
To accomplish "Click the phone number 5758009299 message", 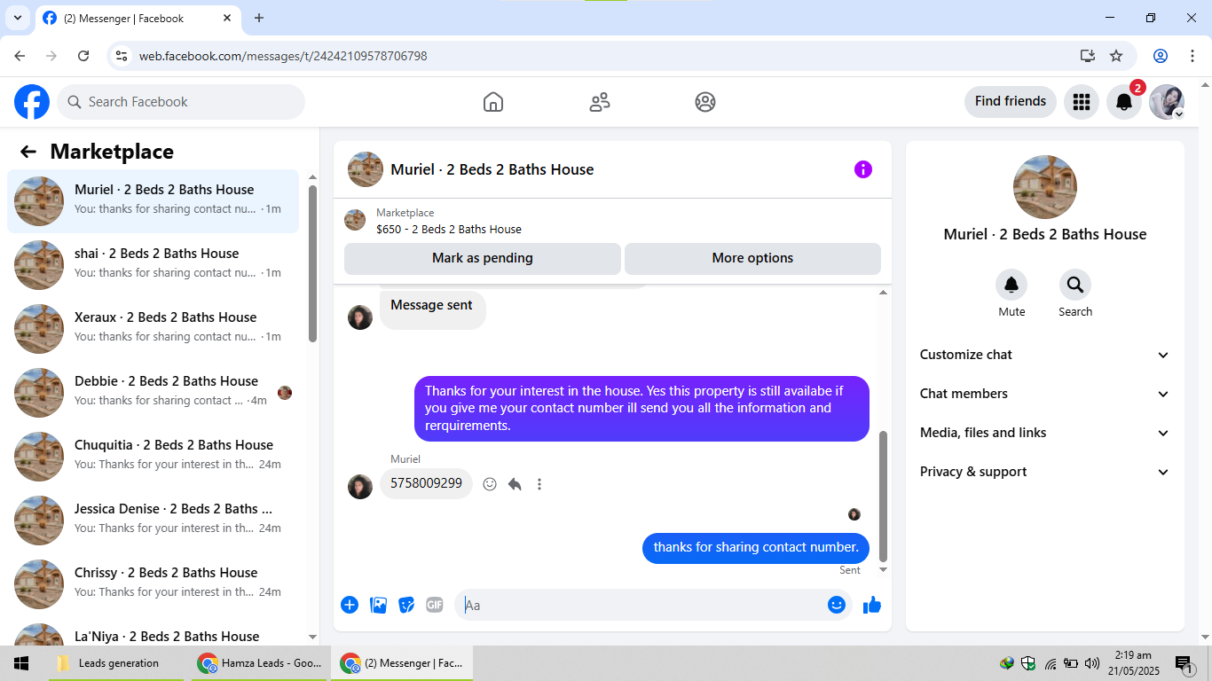I will point(427,484).
